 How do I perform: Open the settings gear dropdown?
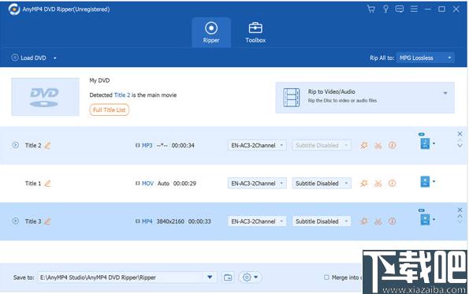pos(250,277)
